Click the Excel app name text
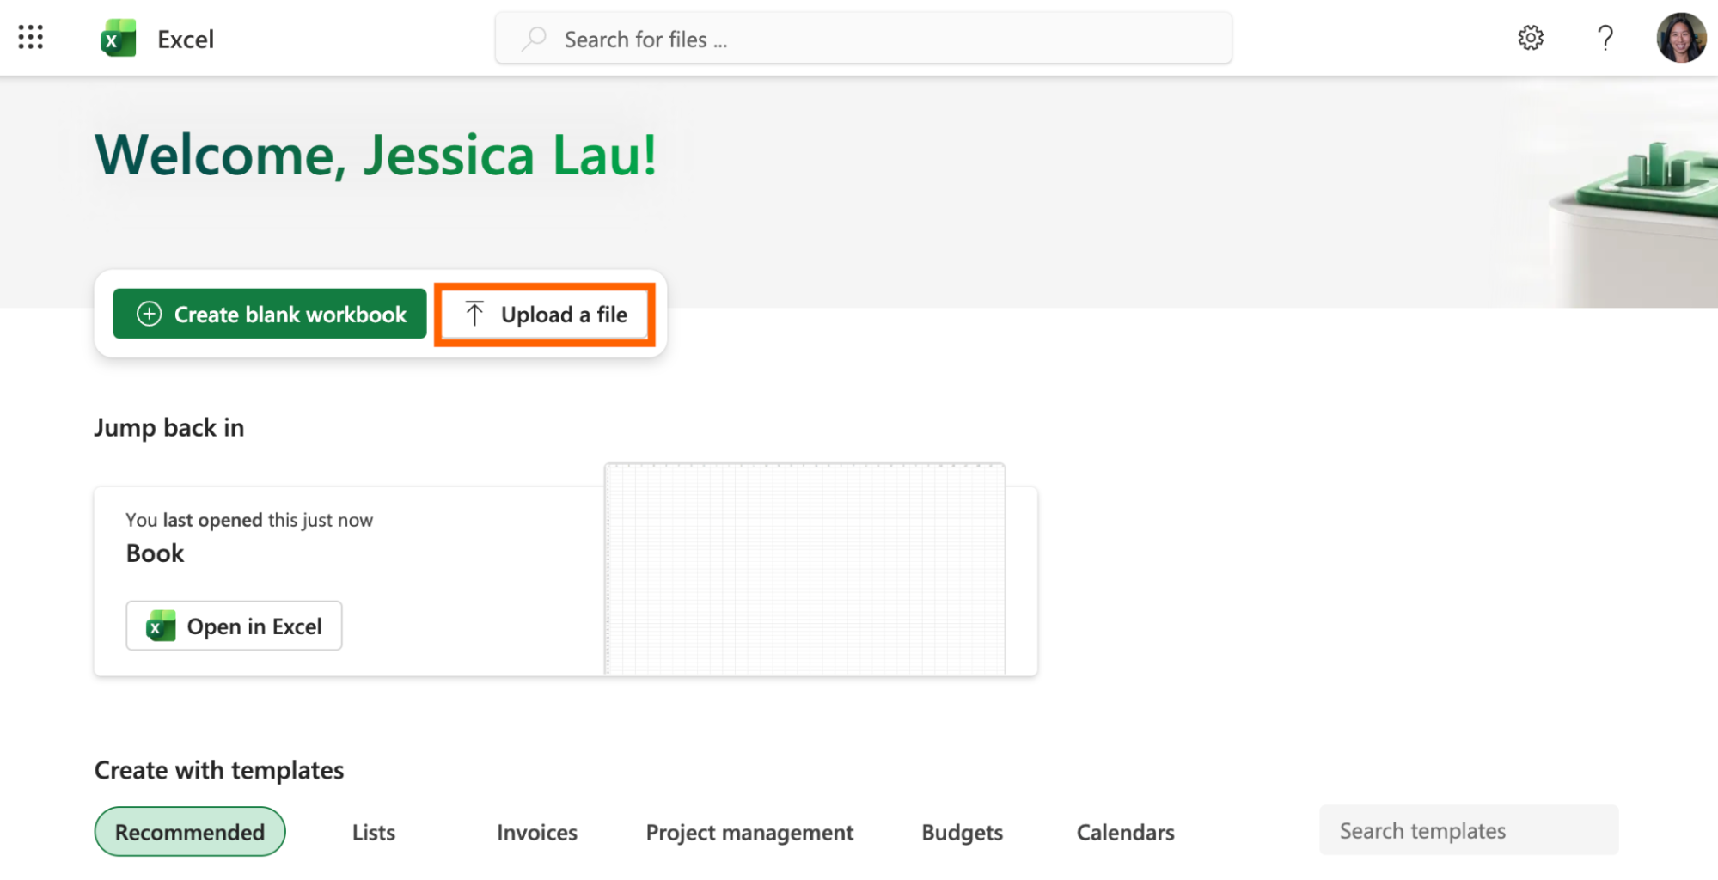1718x880 pixels. pyautogui.click(x=186, y=40)
